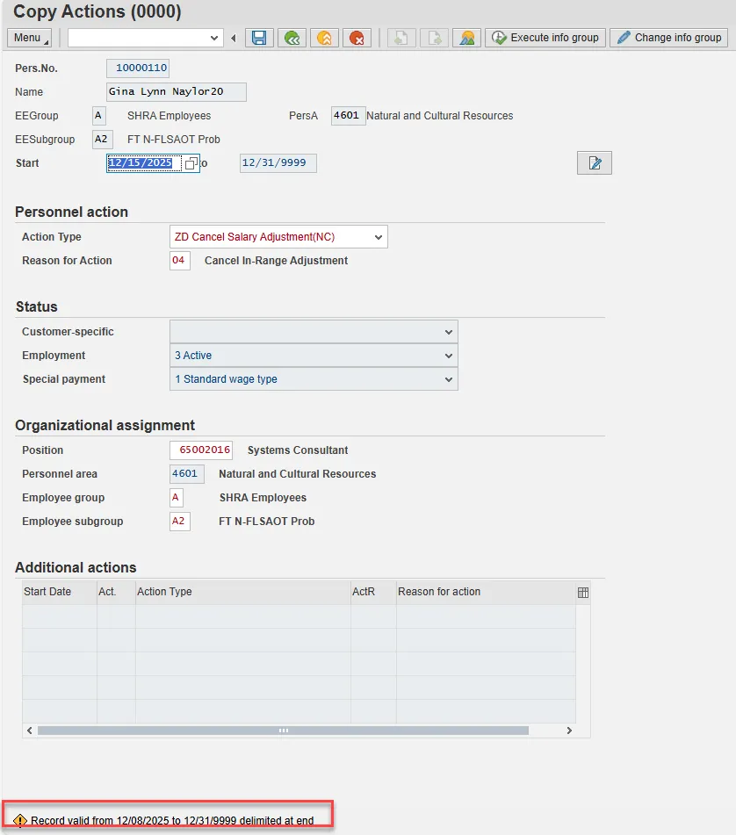
Task: Click the yellow Exit icon
Action: coord(324,38)
